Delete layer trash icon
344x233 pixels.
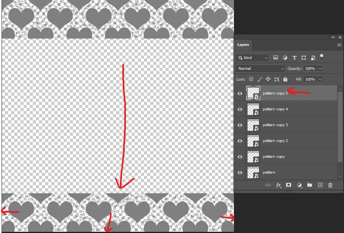coord(330,185)
